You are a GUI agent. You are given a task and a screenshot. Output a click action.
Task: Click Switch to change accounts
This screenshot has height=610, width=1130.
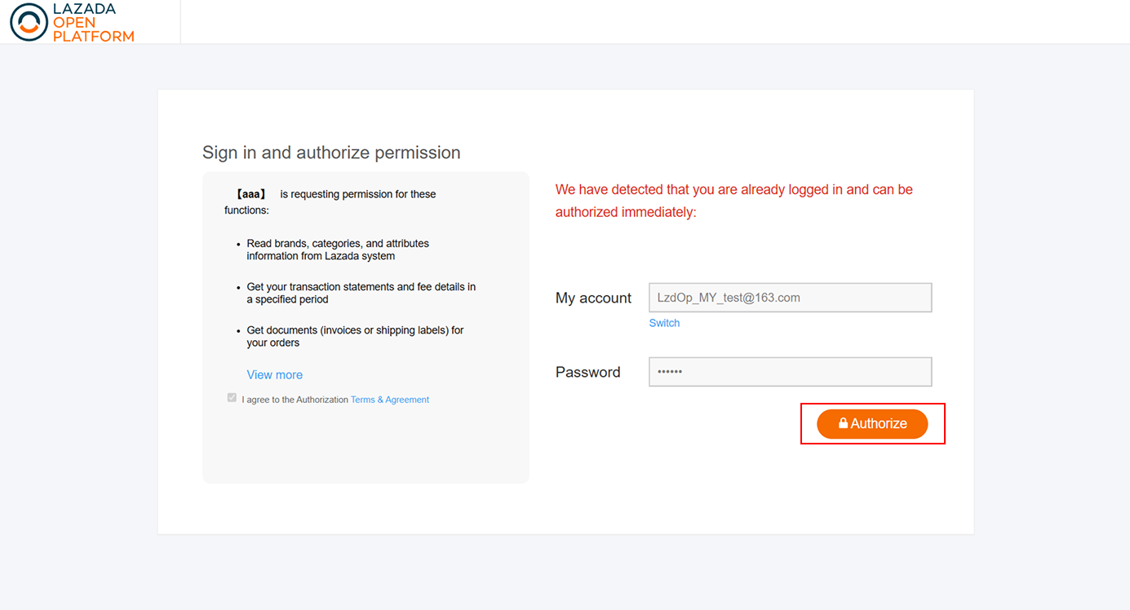663,322
